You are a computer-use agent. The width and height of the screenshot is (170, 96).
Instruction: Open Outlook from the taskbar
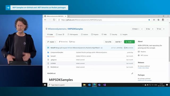point(89,85)
